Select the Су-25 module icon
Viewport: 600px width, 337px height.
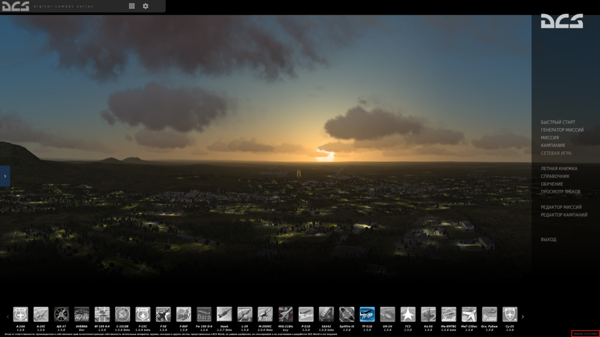click(x=509, y=314)
